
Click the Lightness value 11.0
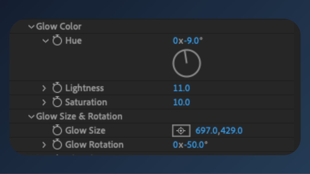[181, 88]
